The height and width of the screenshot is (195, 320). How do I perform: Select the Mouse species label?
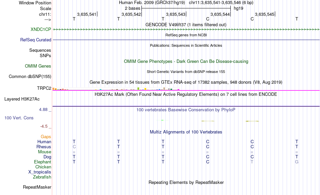click(x=45, y=152)
